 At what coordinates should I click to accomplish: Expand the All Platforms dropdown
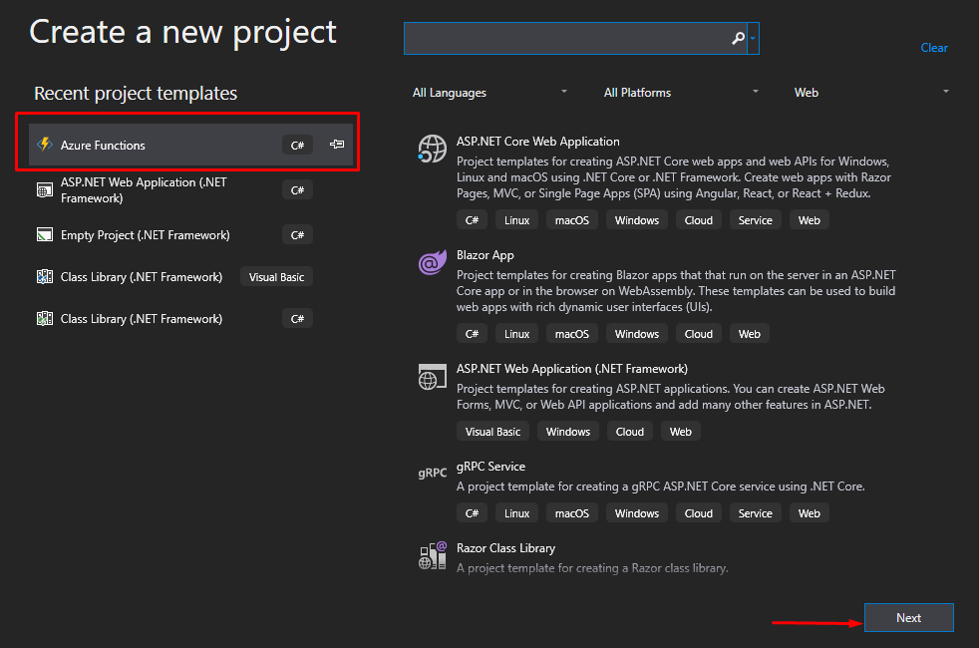(681, 92)
